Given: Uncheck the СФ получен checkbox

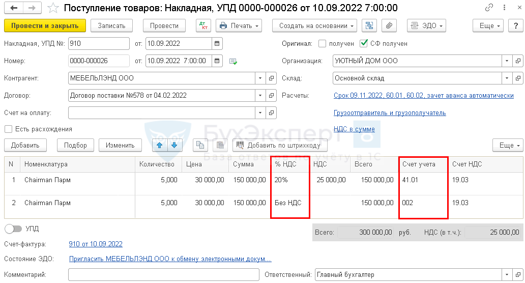Looking at the screenshot, I should pyautogui.click(x=363, y=44).
